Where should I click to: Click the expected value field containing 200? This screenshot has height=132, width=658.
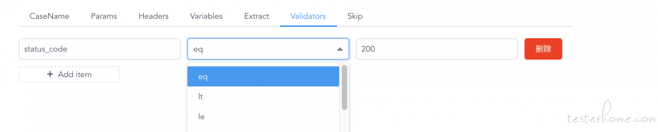pyautogui.click(x=437, y=49)
